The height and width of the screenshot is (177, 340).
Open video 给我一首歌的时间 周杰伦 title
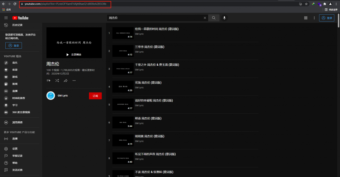(x=157, y=29)
